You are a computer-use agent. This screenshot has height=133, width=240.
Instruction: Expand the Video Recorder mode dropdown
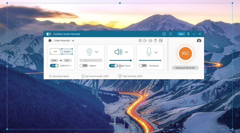[x=73, y=41]
